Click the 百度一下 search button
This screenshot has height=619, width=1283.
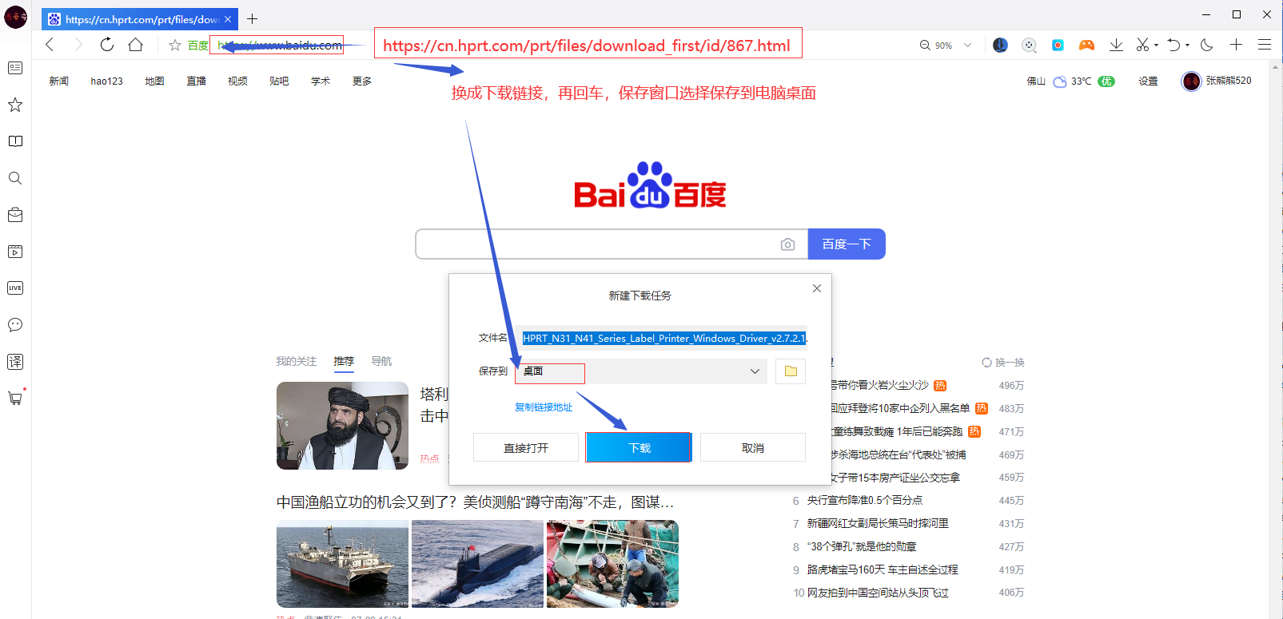pyautogui.click(x=847, y=244)
